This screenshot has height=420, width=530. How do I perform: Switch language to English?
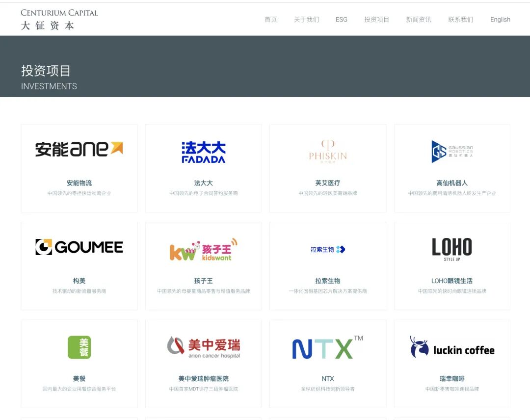tap(500, 20)
